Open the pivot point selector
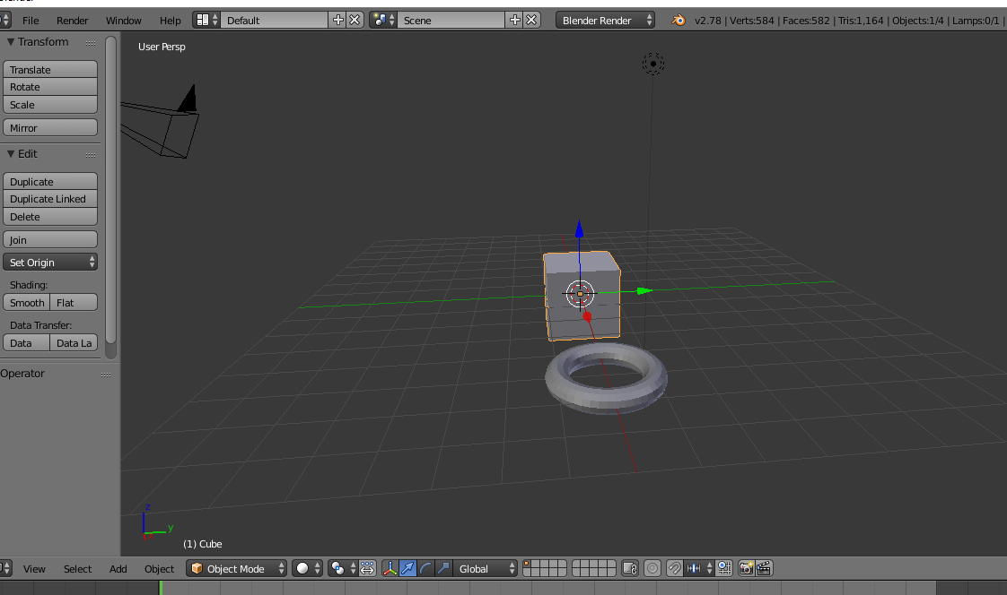1007x595 pixels. coord(342,568)
